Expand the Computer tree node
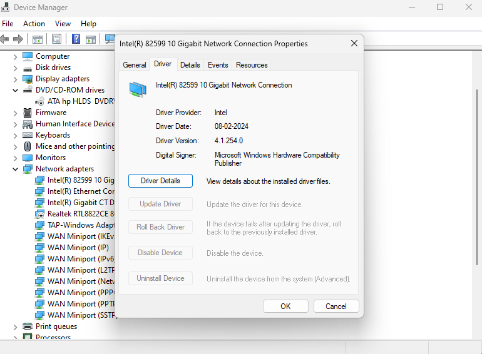 pyautogui.click(x=16, y=57)
